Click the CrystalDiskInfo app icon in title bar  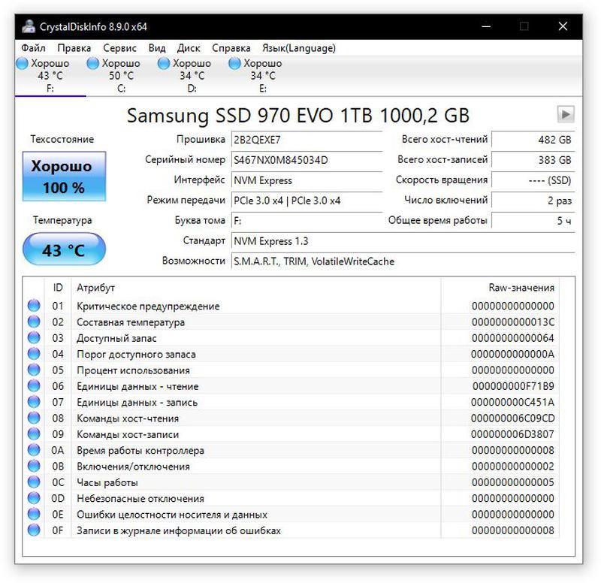[29, 26]
